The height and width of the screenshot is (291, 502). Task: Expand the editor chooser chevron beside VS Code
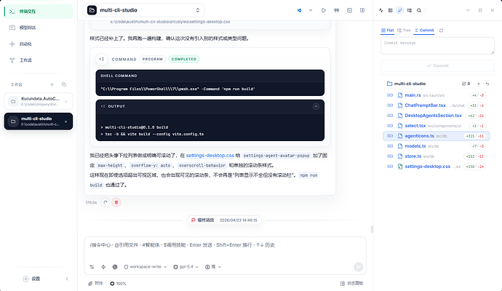[x=311, y=10]
